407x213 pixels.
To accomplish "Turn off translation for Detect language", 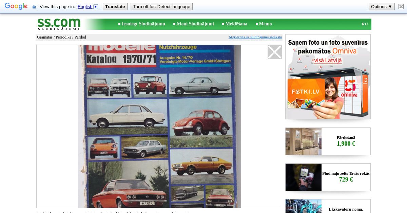I will (161, 6).
